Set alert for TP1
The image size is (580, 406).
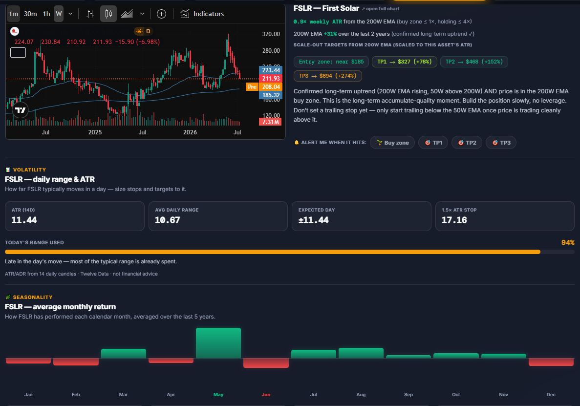click(x=433, y=143)
